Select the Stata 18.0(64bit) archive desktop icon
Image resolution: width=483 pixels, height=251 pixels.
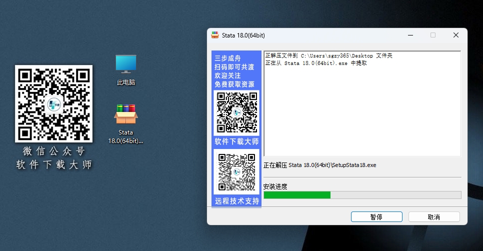(125, 124)
